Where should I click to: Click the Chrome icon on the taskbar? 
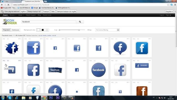pyautogui.click(x=44, y=98)
